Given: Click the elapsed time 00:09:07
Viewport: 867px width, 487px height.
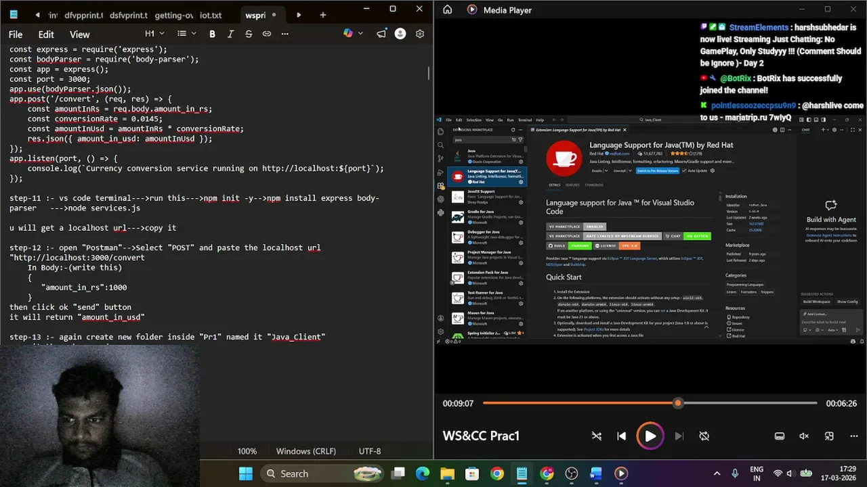Looking at the screenshot, I should [x=458, y=403].
